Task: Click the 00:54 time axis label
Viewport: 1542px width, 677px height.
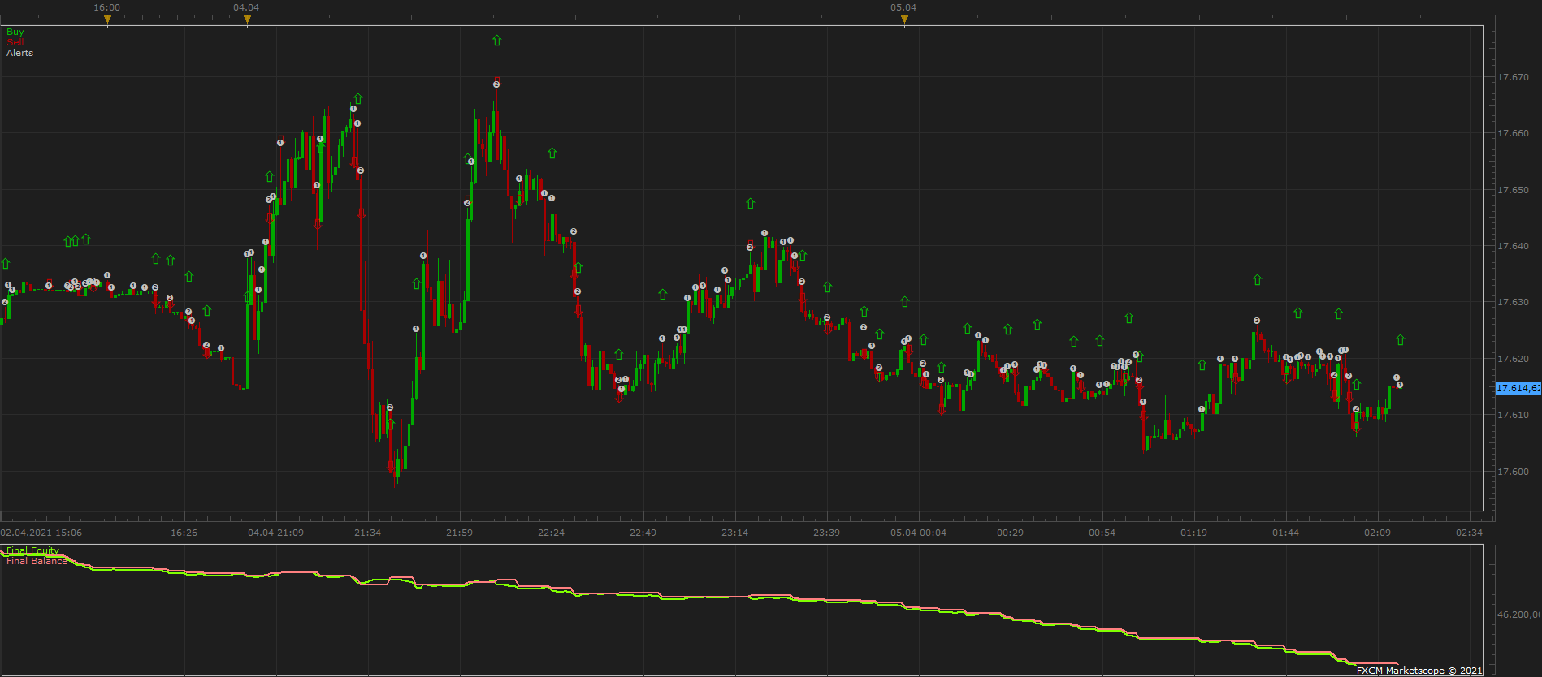Action: [x=1102, y=533]
